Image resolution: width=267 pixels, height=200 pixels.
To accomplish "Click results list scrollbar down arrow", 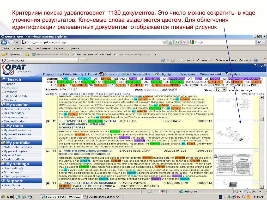I will (262, 187).
